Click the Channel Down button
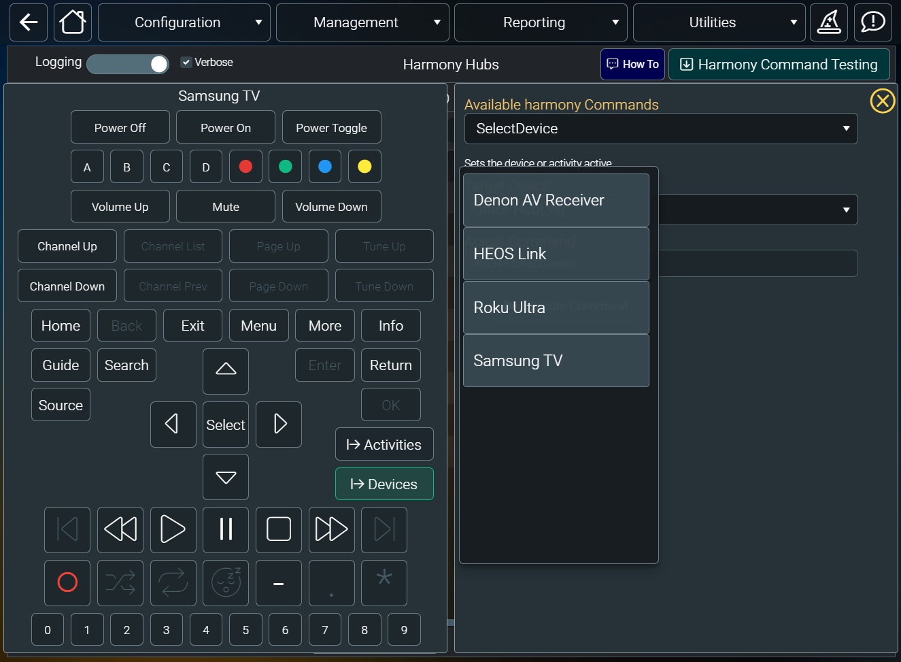Viewport: 901px width, 662px height. point(67,286)
